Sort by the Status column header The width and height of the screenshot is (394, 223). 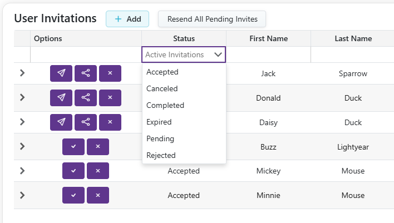point(184,38)
